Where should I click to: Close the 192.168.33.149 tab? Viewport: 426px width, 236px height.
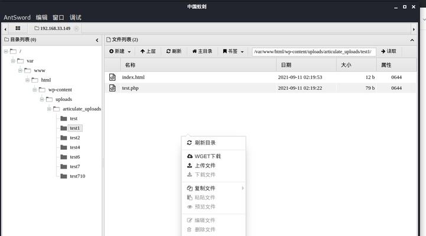coord(77,28)
